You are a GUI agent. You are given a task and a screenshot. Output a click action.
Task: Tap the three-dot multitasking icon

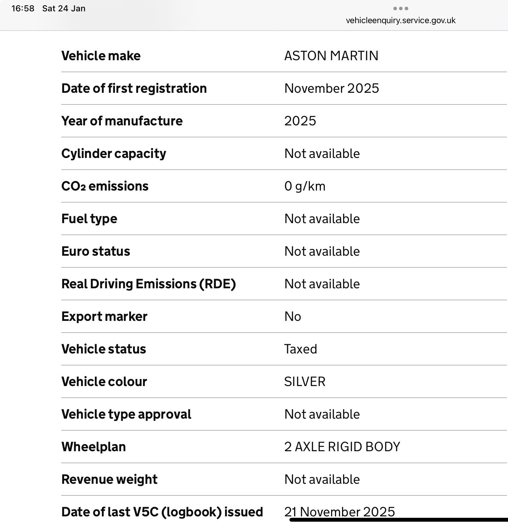[400, 8]
